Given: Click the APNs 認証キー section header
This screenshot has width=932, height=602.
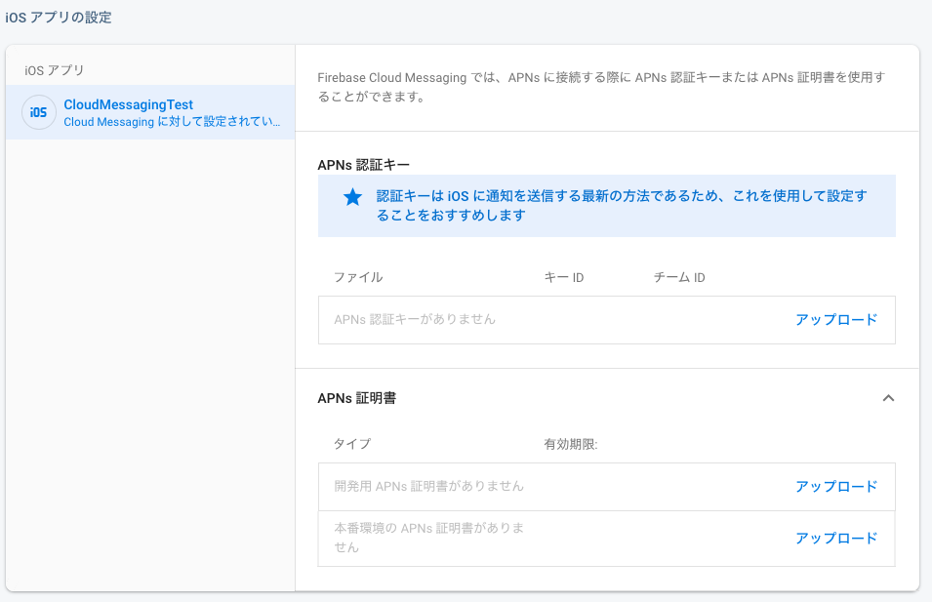Looking at the screenshot, I should (366, 165).
